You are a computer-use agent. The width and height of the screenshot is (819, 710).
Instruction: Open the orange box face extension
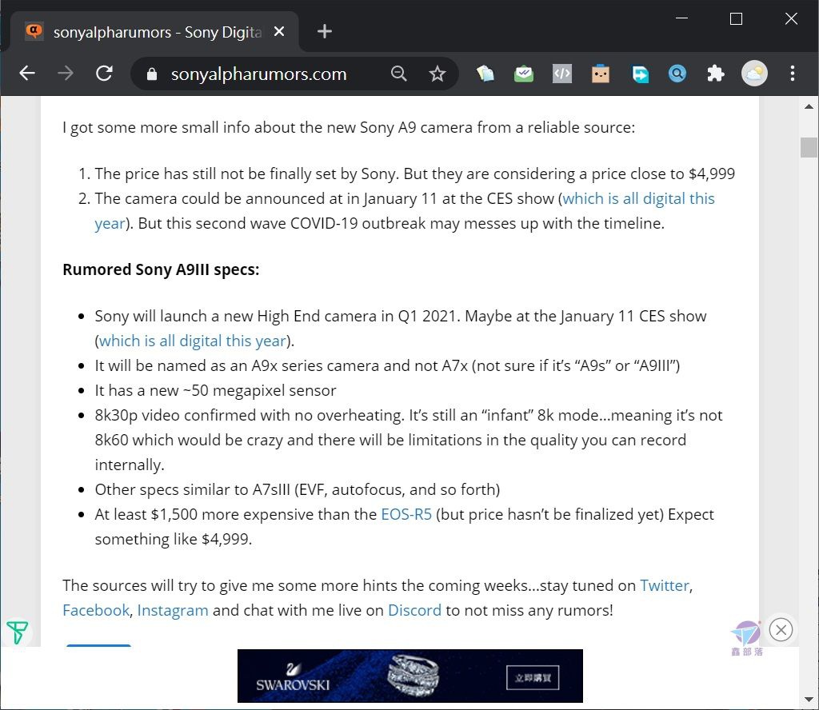[x=601, y=74]
